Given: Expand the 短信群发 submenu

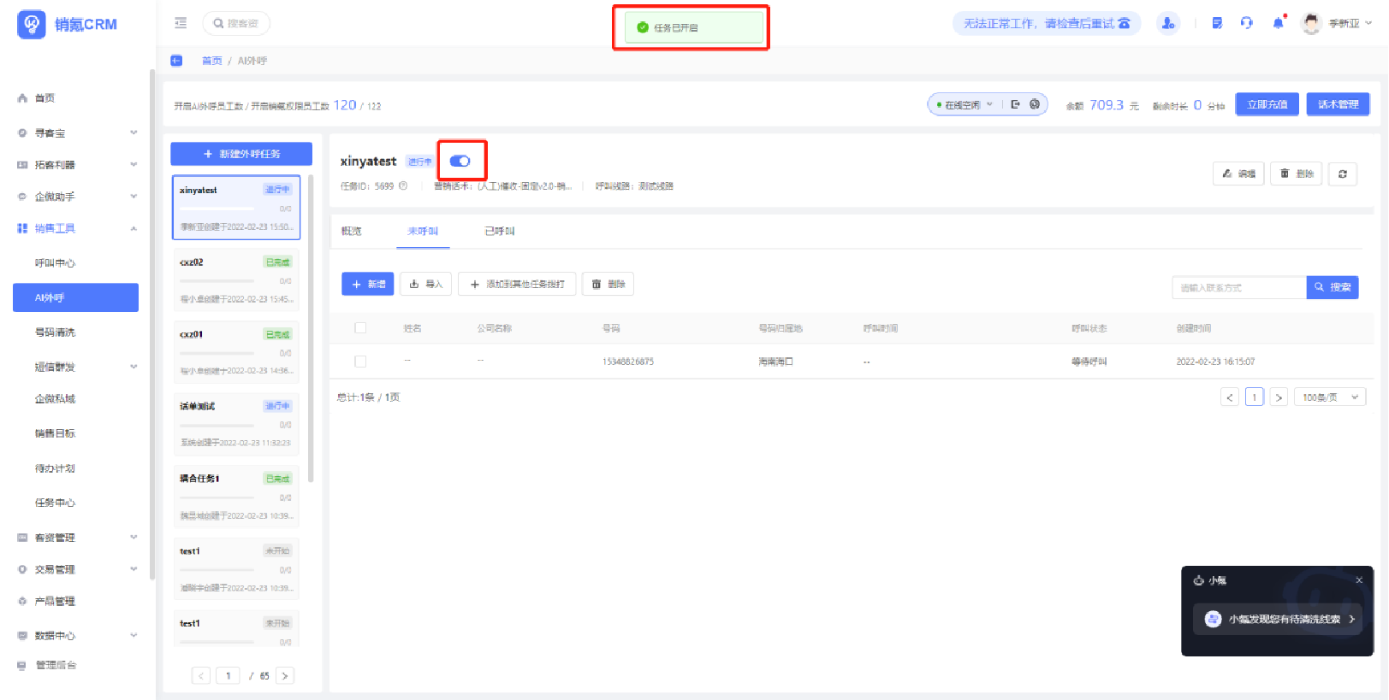Looking at the screenshot, I should 134,367.
